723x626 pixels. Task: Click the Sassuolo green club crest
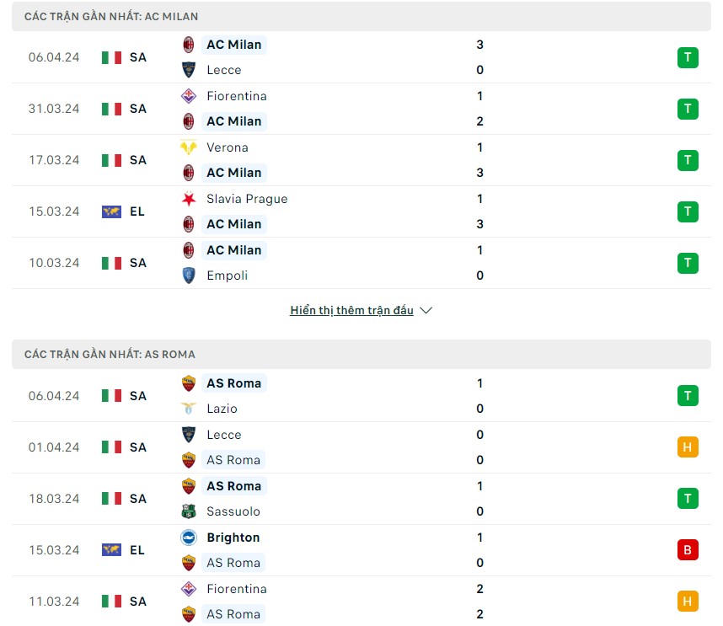pyautogui.click(x=190, y=511)
